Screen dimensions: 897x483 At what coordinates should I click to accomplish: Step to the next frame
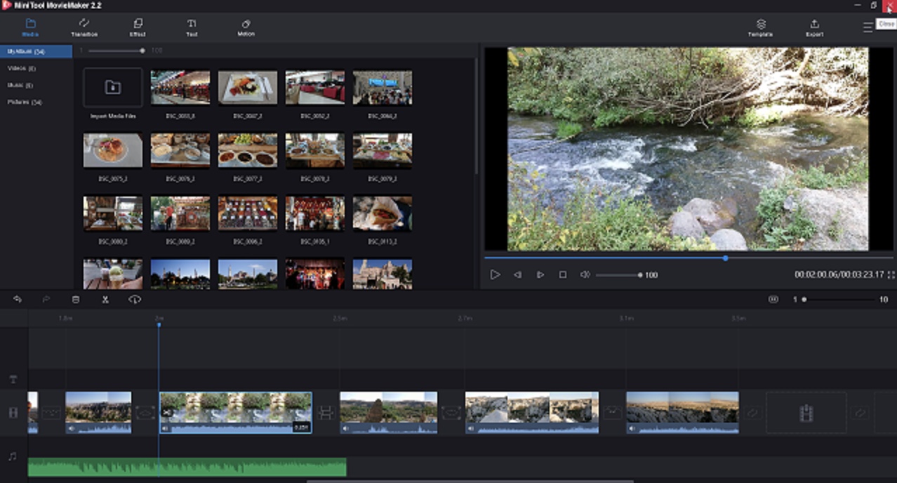540,274
